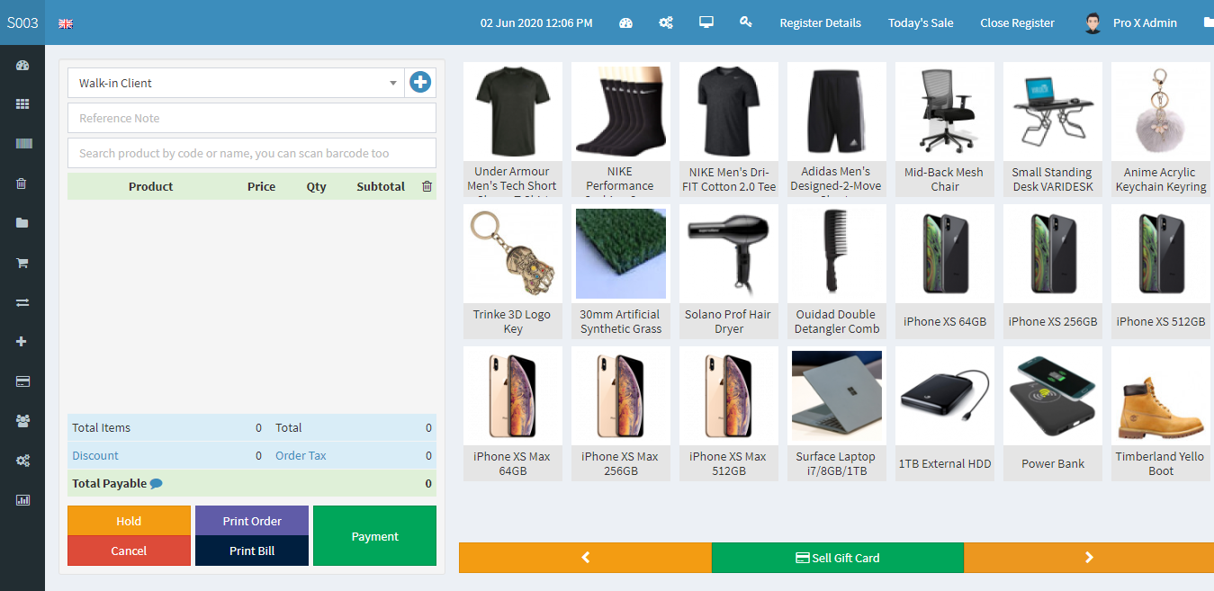The width and height of the screenshot is (1214, 591).
Task: Click the grid icon in the left sidebar
Action: pyautogui.click(x=22, y=104)
